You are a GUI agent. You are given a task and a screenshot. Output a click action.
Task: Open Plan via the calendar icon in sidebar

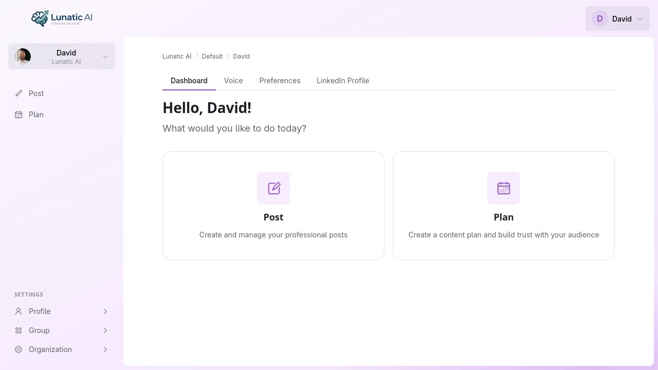coord(19,114)
